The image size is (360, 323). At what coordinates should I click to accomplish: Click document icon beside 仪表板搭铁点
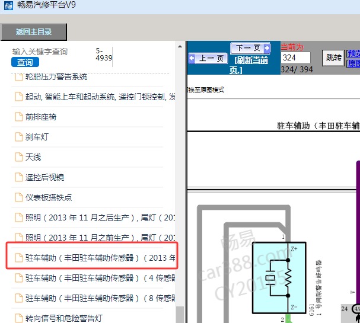click(x=19, y=197)
